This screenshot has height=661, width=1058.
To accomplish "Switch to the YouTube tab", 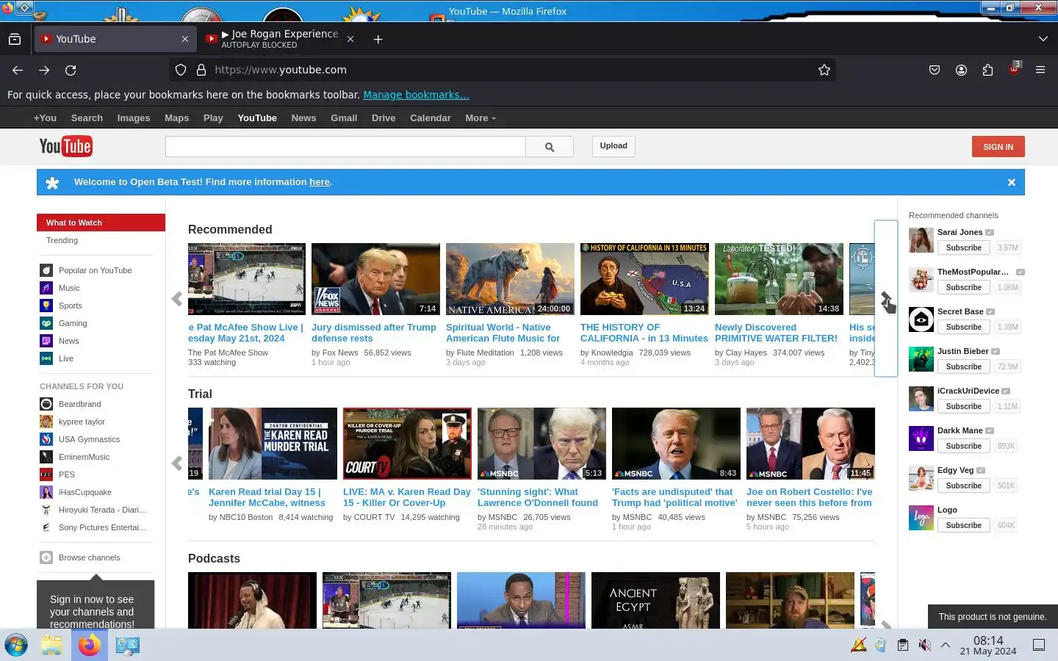I will [115, 39].
